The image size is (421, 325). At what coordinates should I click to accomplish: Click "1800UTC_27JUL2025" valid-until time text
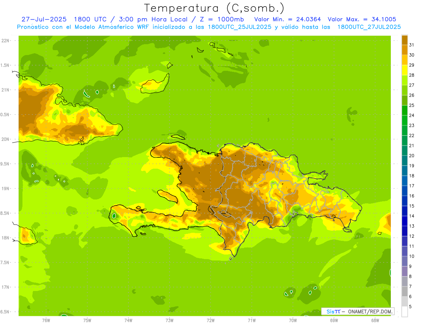point(369,27)
